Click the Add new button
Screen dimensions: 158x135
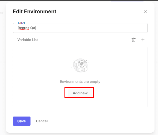tap(80, 93)
